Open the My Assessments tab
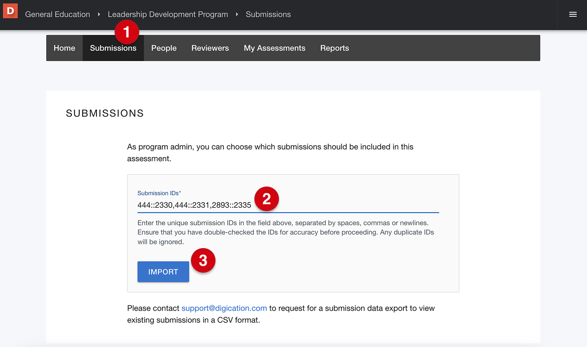Screen dimensions: 587x347 [275, 48]
